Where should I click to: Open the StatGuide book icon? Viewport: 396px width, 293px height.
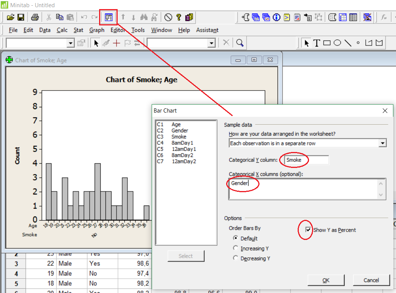189,17
